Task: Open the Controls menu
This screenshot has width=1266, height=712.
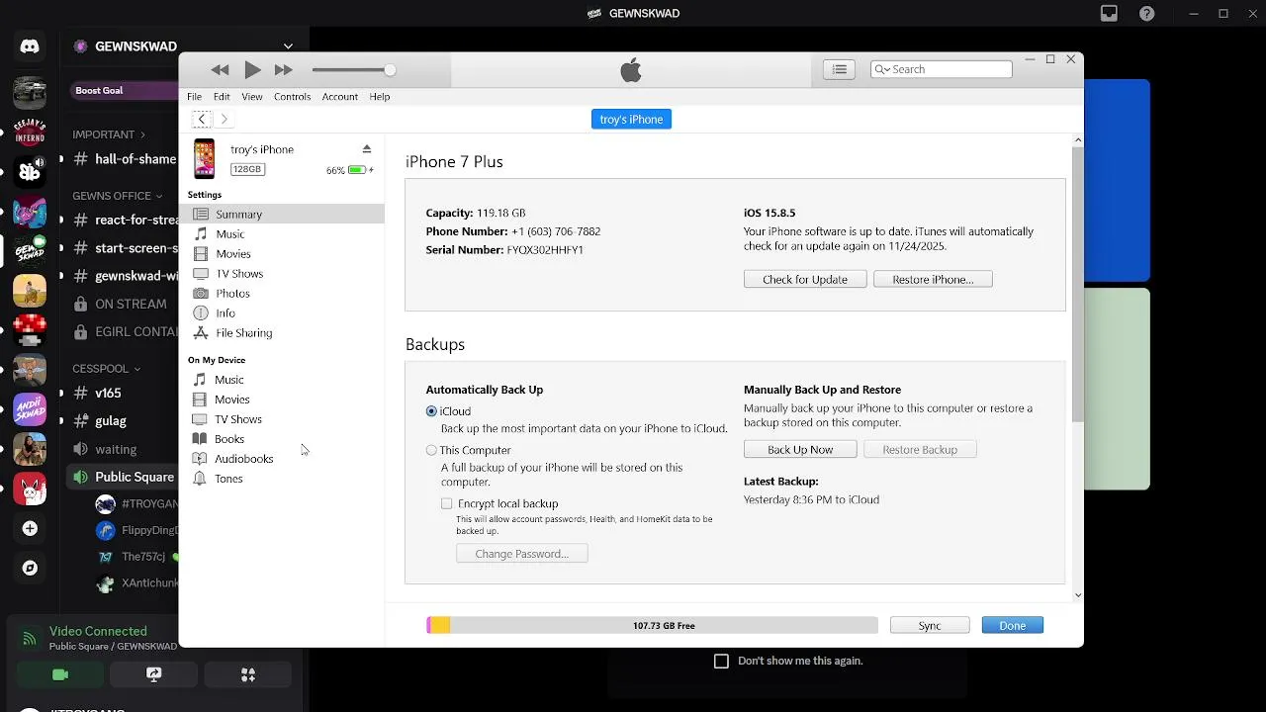Action: click(x=292, y=97)
